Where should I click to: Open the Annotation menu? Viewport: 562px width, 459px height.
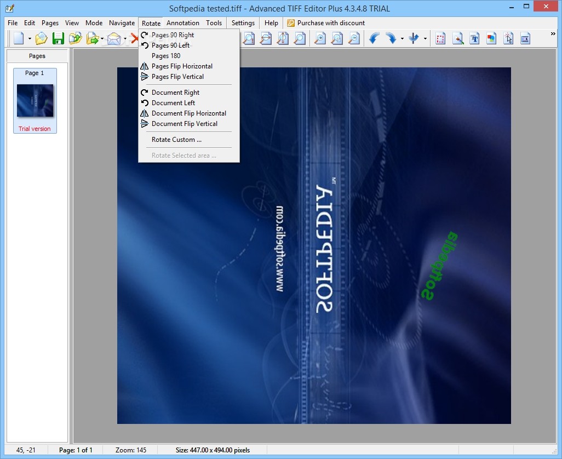pyautogui.click(x=182, y=23)
